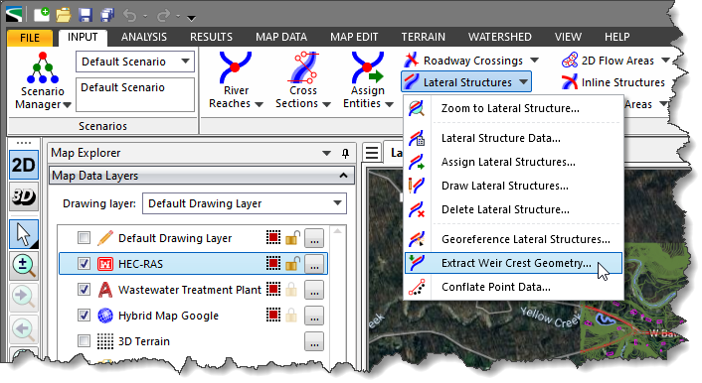Screen dimensions: 702x383
Task: Click the Assign Entities icon
Action: (x=368, y=67)
